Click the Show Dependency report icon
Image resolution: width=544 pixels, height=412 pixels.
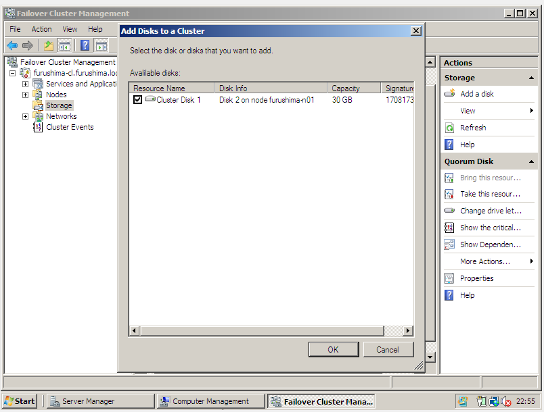pos(450,244)
